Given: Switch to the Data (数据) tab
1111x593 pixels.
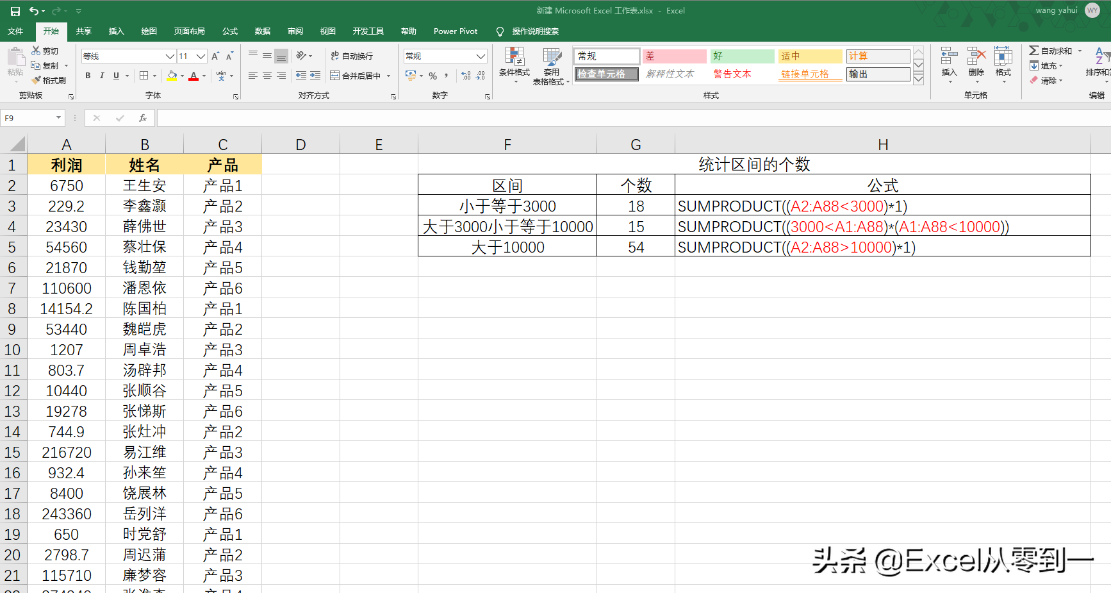Looking at the screenshot, I should (x=263, y=31).
